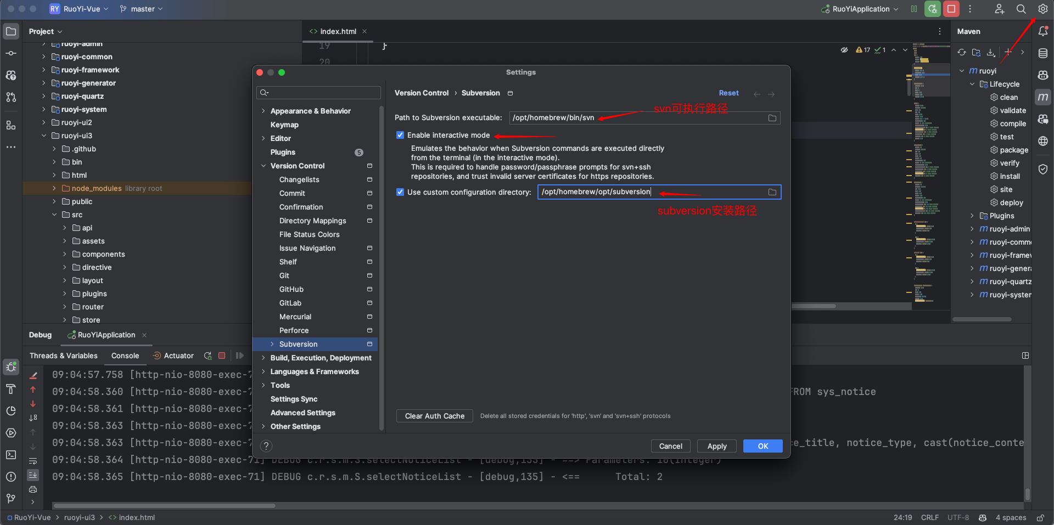Expand the Appearance & Behavior section
This screenshot has height=525, width=1054.
[x=263, y=111]
